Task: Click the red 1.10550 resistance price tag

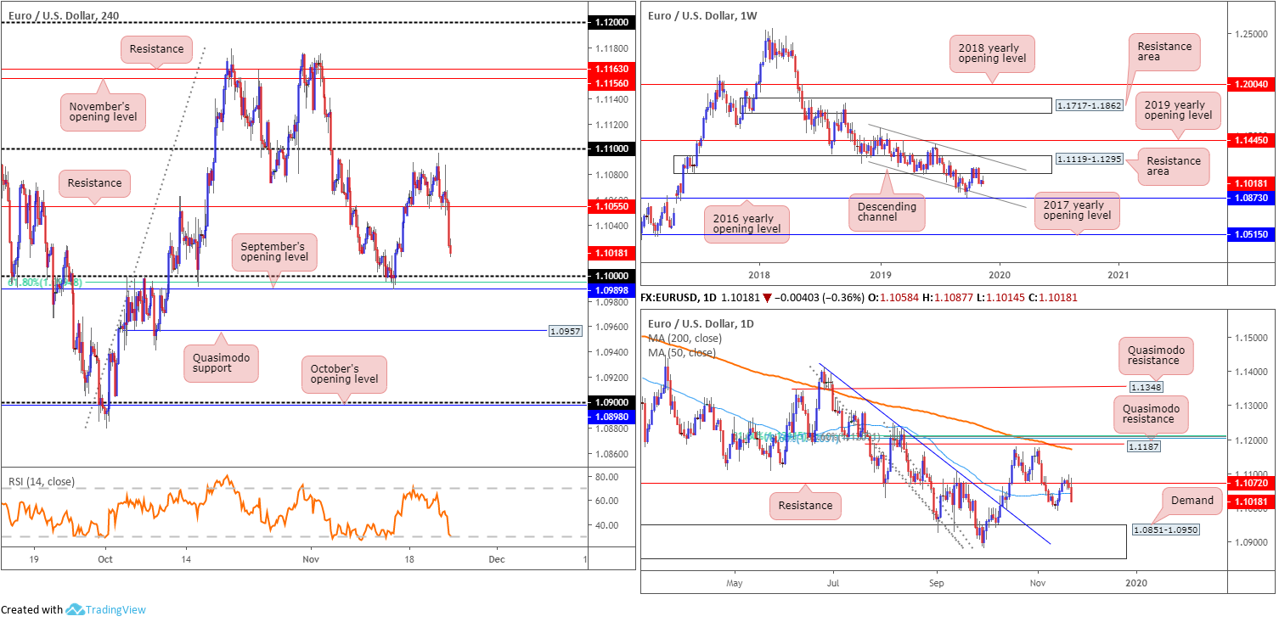Action: pos(611,206)
